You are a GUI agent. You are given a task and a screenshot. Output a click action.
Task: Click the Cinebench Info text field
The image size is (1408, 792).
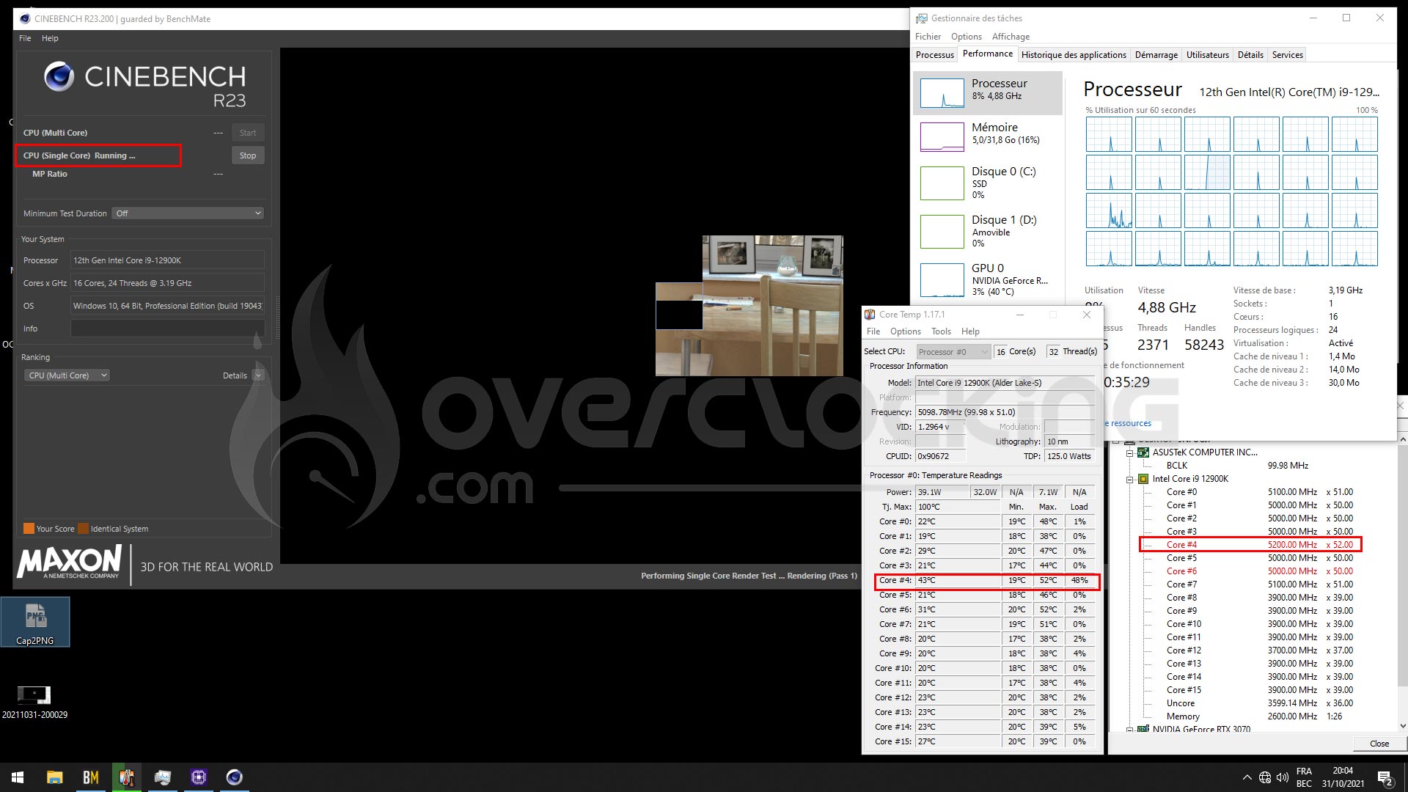(x=167, y=329)
